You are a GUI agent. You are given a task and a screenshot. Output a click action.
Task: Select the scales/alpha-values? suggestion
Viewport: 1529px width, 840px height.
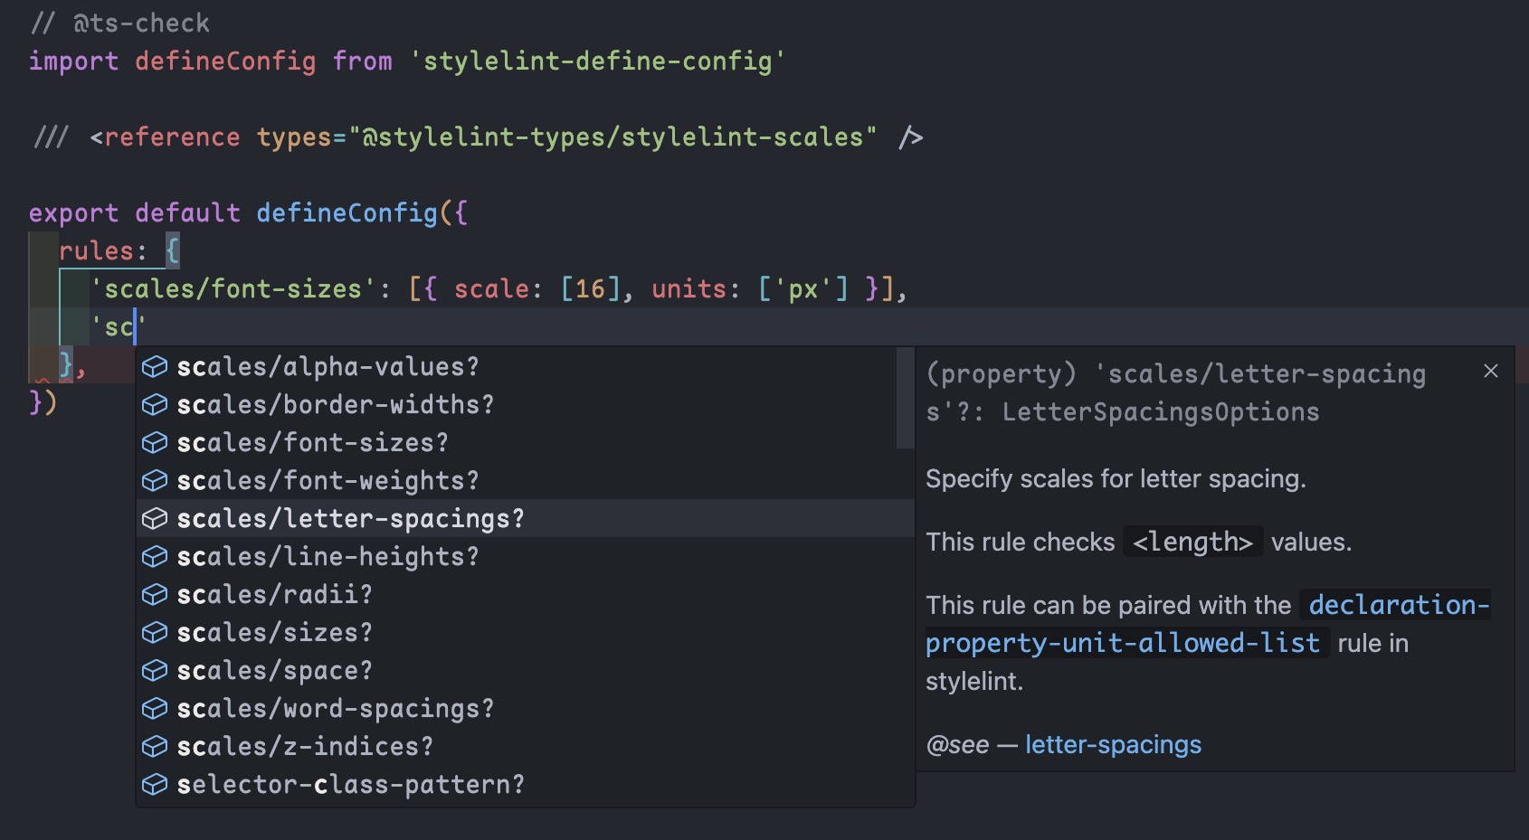click(525, 366)
